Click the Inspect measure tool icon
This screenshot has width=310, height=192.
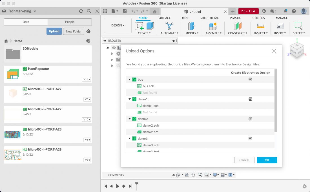(260, 26)
